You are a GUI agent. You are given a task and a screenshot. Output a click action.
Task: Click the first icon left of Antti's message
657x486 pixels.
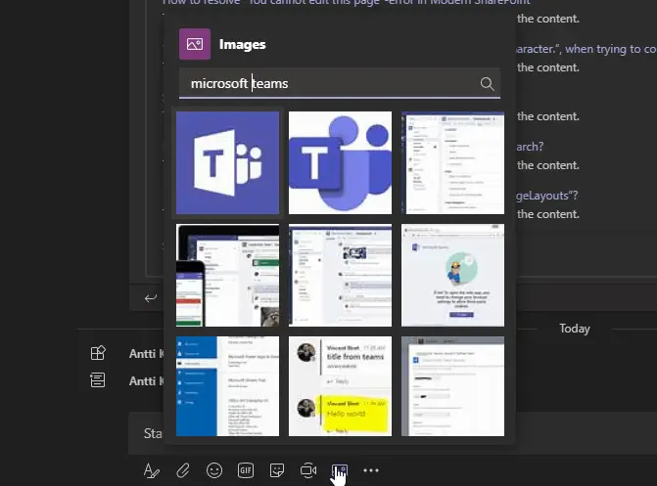click(x=98, y=354)
